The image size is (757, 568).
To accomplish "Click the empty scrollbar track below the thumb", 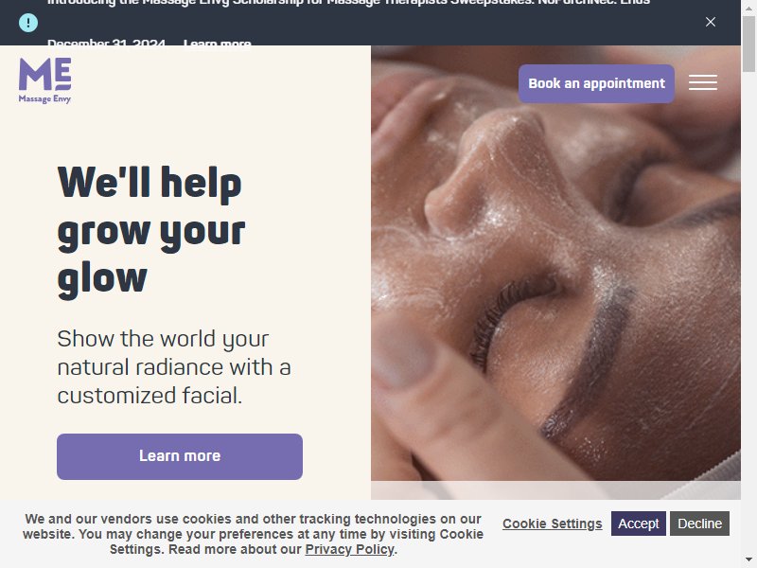I will pyautogui.click(x=748, y=310).
